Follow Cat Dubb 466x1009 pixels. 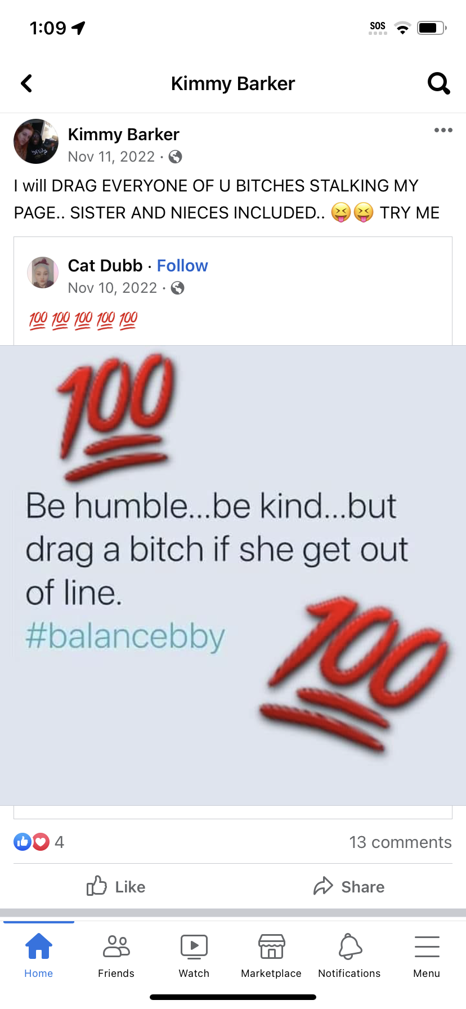pos(182,266)
